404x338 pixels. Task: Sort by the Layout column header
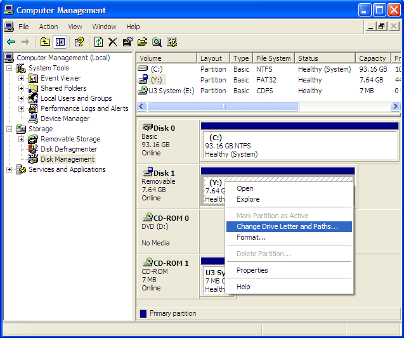213,58
